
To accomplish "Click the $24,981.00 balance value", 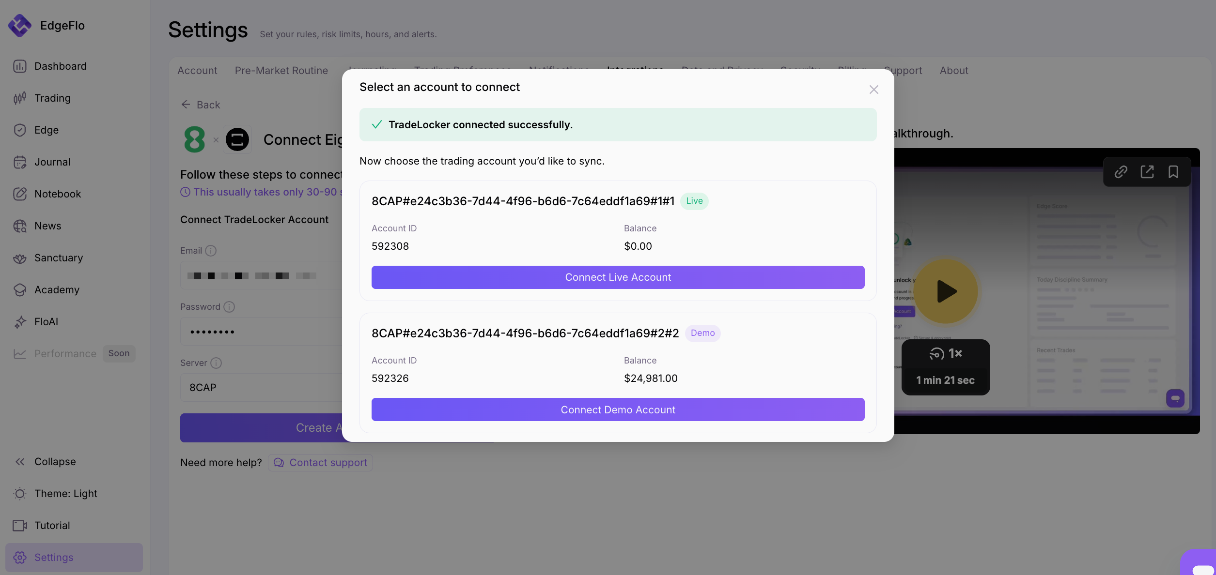I will [x=651, y=378].
